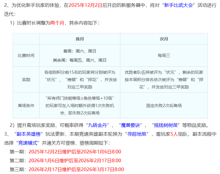Image resolution: width=220 pixels, height=174 pixels.
Task: Click the red "两个月" duration text
Action: (57, 23)
